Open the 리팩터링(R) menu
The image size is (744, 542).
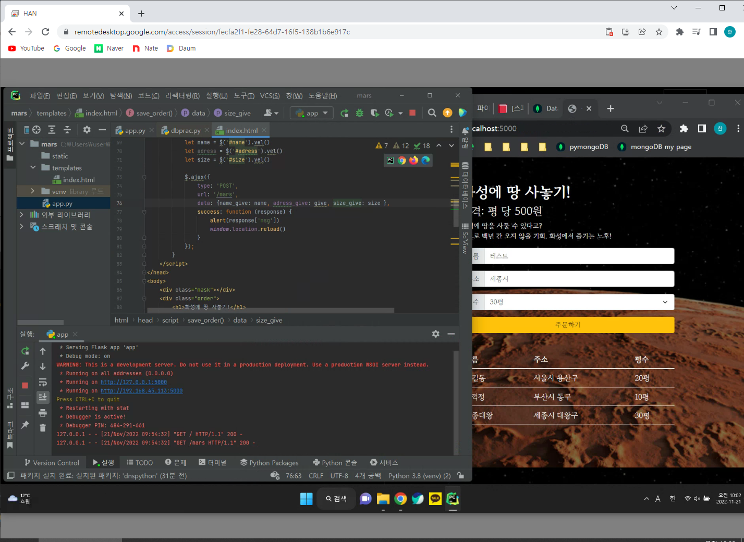coord(182,96)
